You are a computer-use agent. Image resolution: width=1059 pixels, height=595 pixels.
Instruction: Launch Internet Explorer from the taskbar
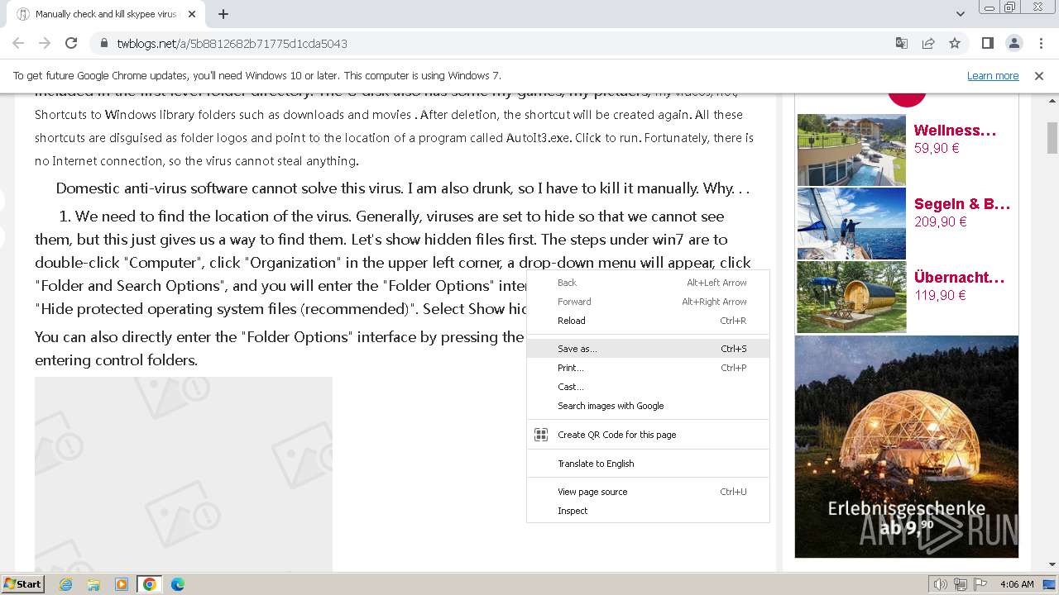tap(65, 584)
